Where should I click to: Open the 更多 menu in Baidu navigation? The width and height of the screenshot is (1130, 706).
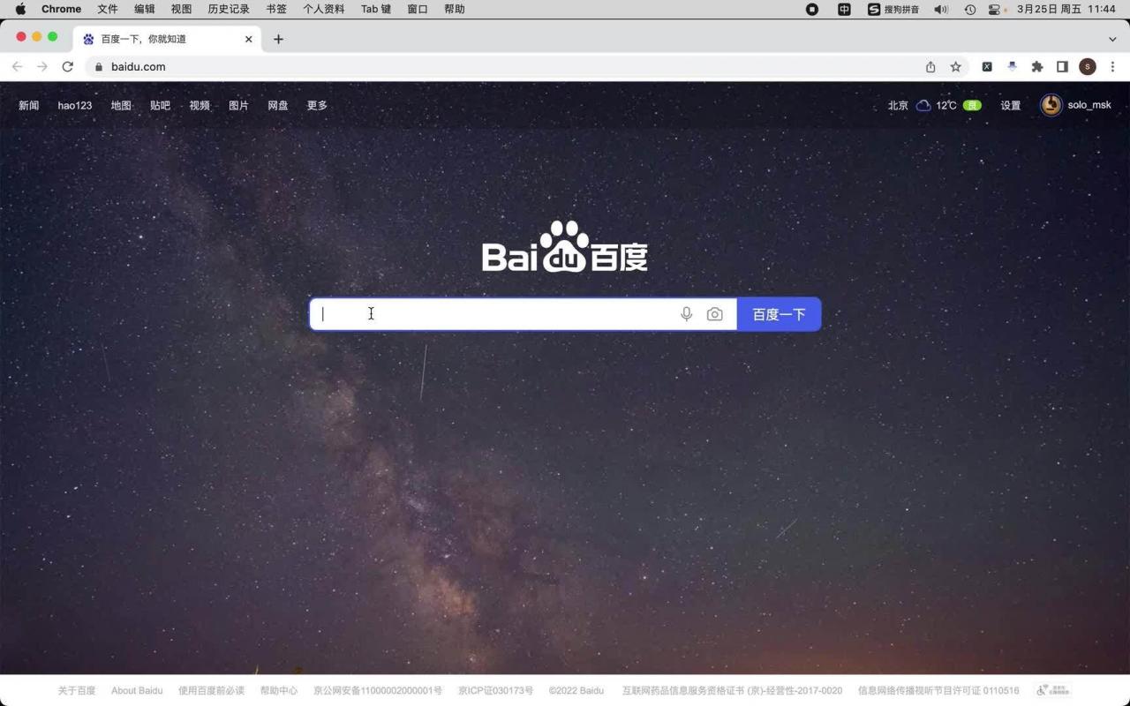click(317, 105)
